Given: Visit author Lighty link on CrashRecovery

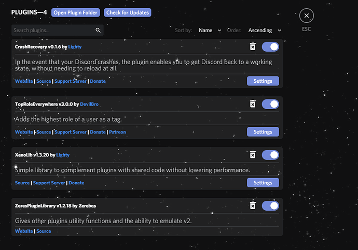Looking at the screenshot, I should 75,47.
